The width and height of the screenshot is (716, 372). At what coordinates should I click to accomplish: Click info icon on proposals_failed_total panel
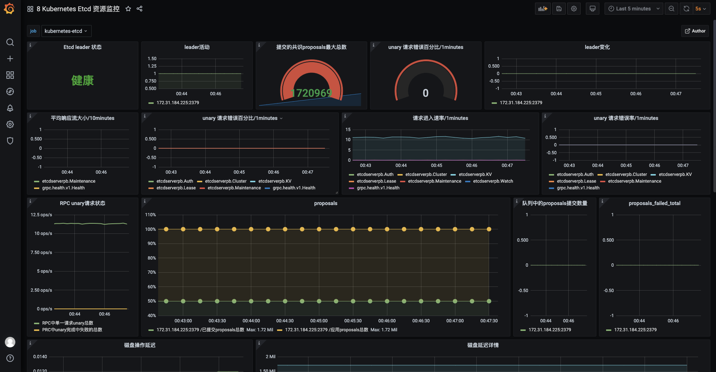(x=602, y=201)
